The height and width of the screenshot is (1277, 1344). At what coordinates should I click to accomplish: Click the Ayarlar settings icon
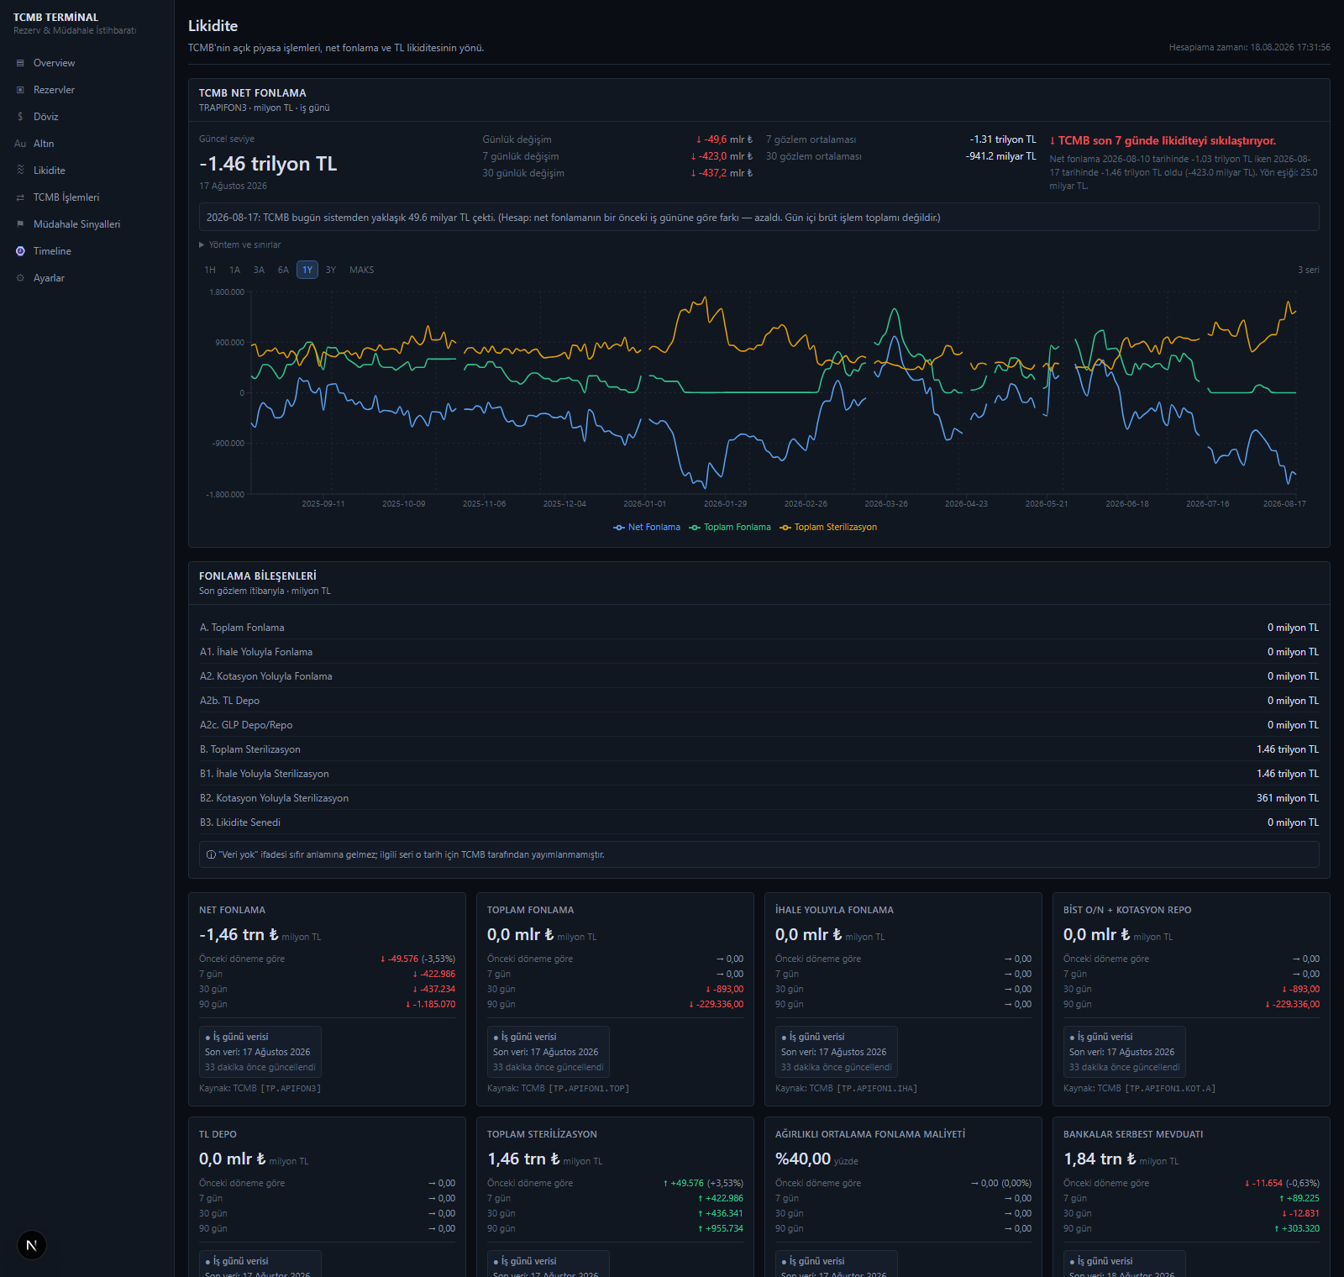20,278
